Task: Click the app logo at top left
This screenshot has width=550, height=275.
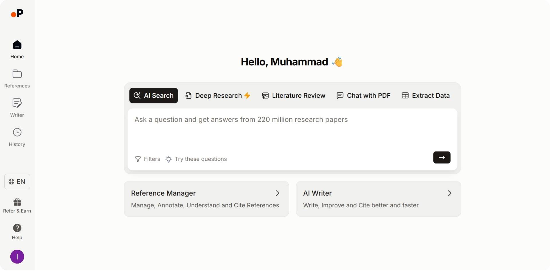Action: pyautogui.click(x=17, y=13)
